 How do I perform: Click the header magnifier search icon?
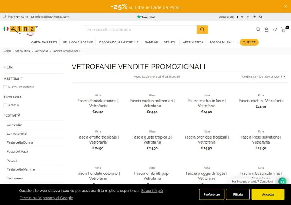click(258, 29)
